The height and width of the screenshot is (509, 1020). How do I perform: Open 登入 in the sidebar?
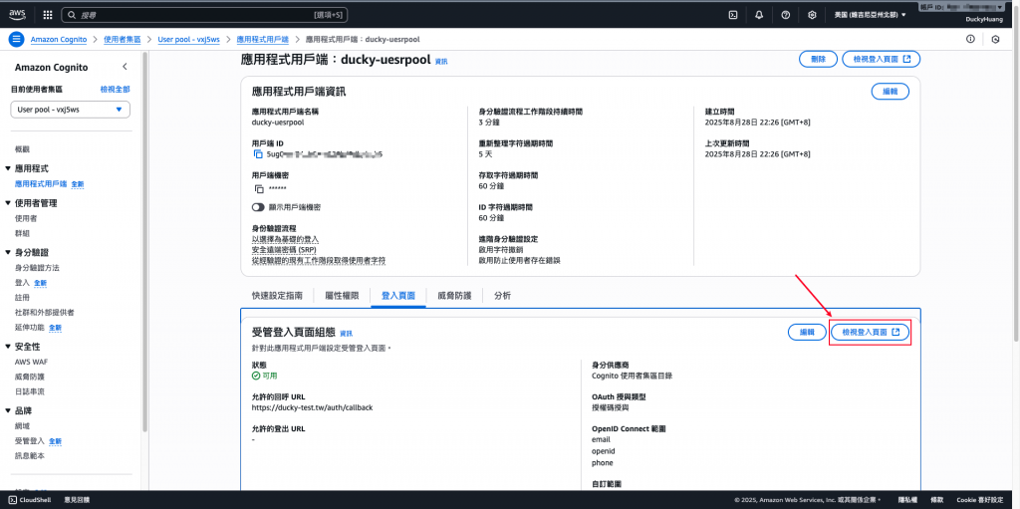pyautogui.click(x=22, y=283)
